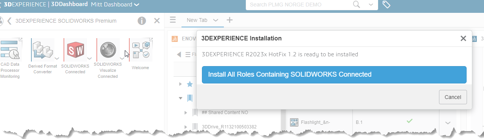Launch the SOLIDWORKS Connected app

coord(76,49)
